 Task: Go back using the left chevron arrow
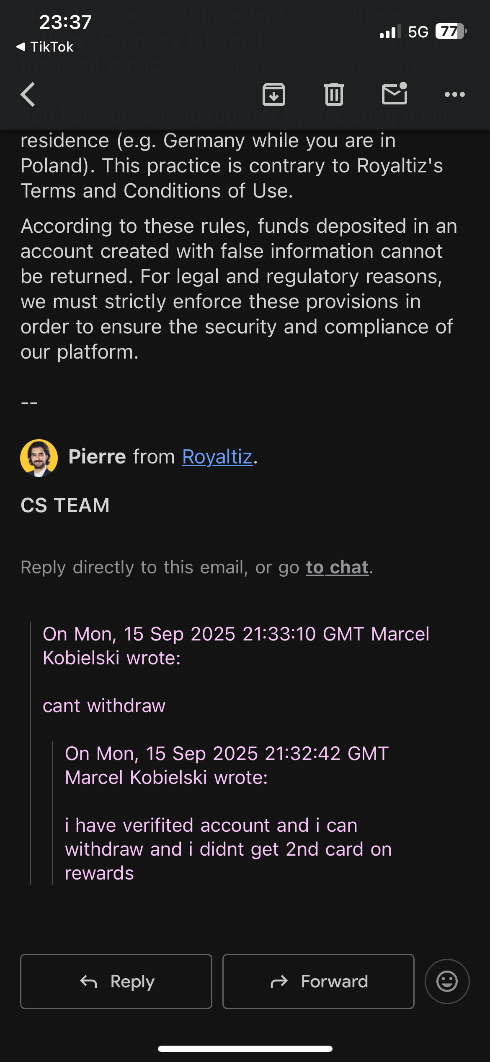click(x=28, y=94)
